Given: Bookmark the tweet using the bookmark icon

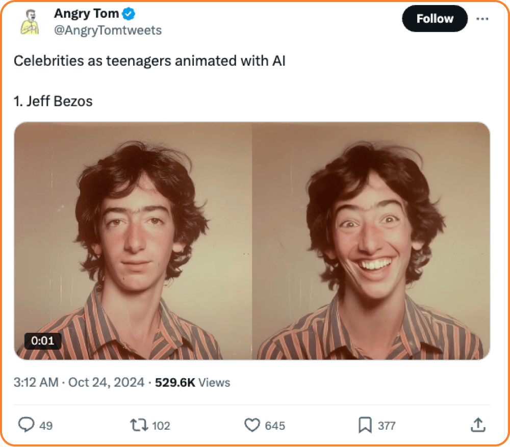Looking at the screenshot, I should [365, 425].
